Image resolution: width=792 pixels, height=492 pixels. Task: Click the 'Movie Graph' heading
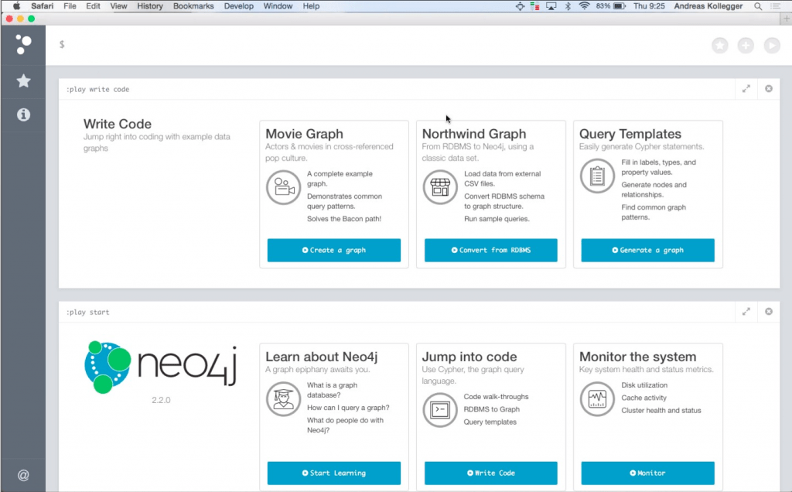pos(304,134)
